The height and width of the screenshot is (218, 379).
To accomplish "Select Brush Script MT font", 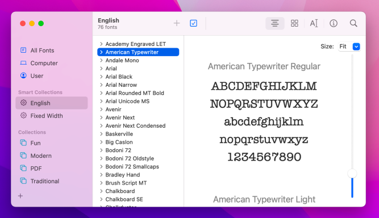I will 138,183.
